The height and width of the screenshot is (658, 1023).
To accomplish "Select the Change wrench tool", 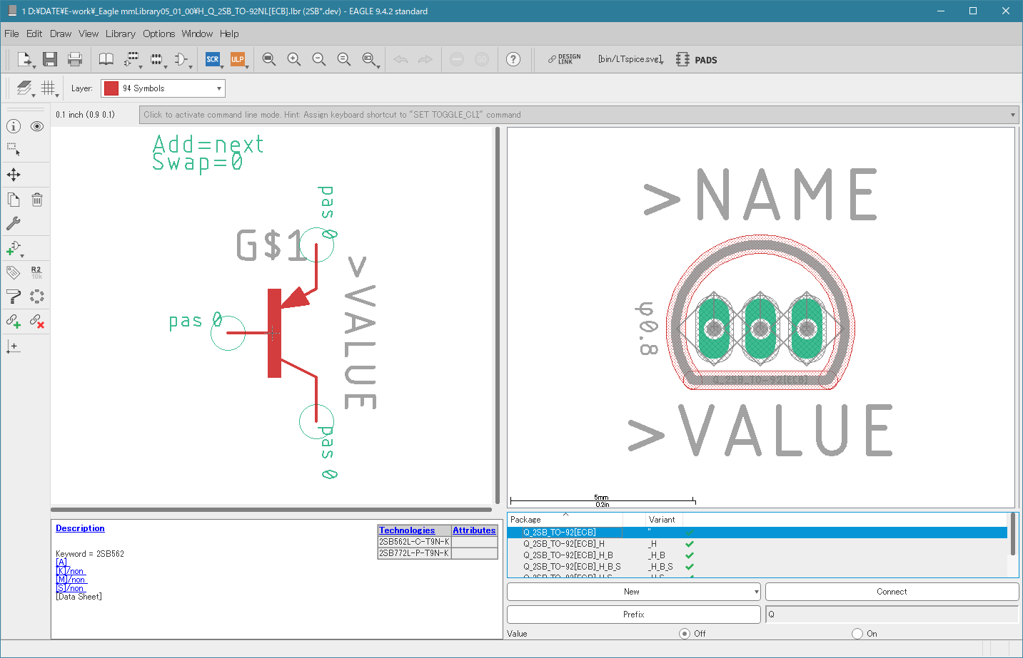I will [14, 223].
